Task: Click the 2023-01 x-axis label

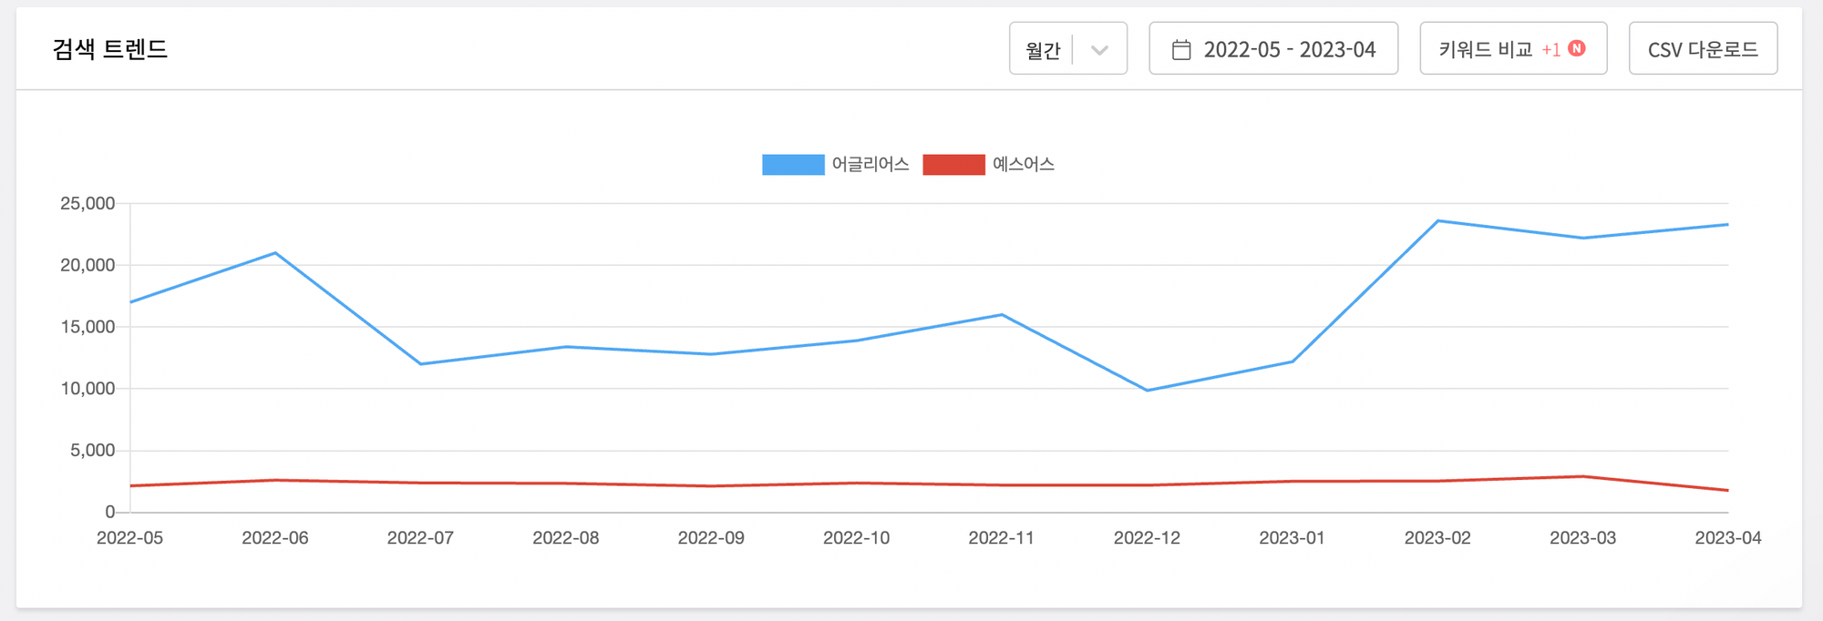Action: 1292,538
